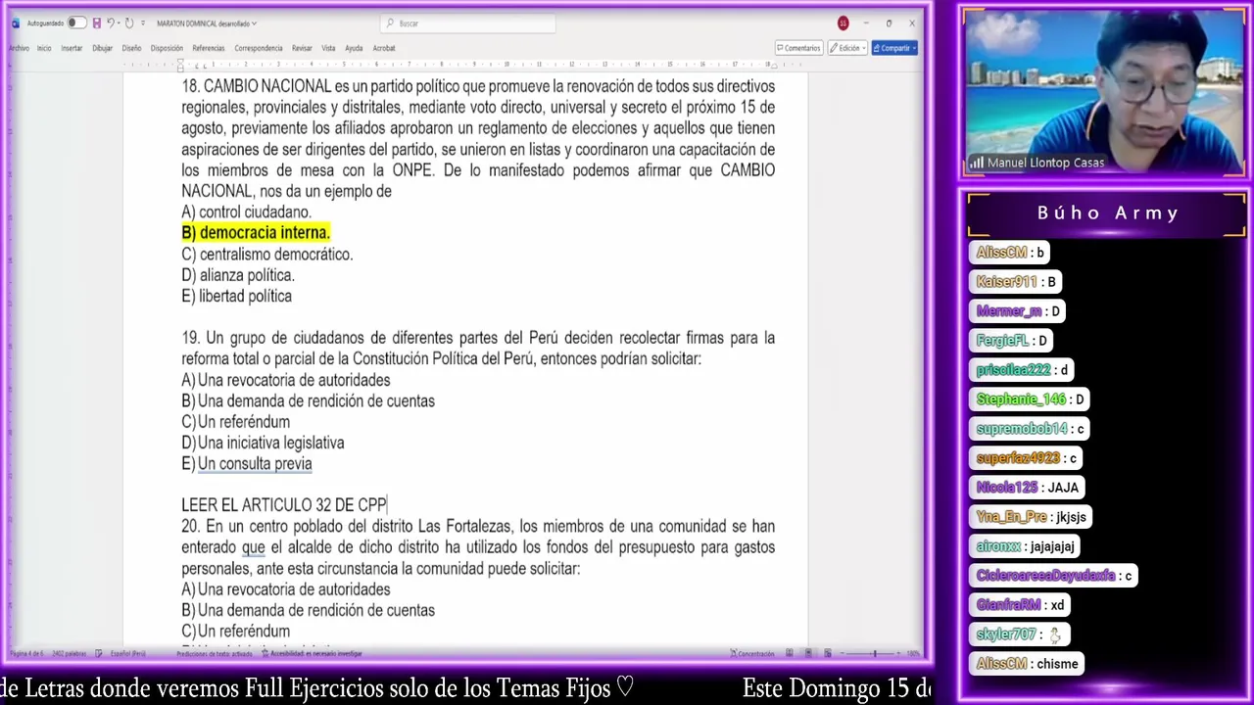This screenshot has height=705, width=1254.
Task: Click the zoom percentage value
Action: [x=913, y=653]
